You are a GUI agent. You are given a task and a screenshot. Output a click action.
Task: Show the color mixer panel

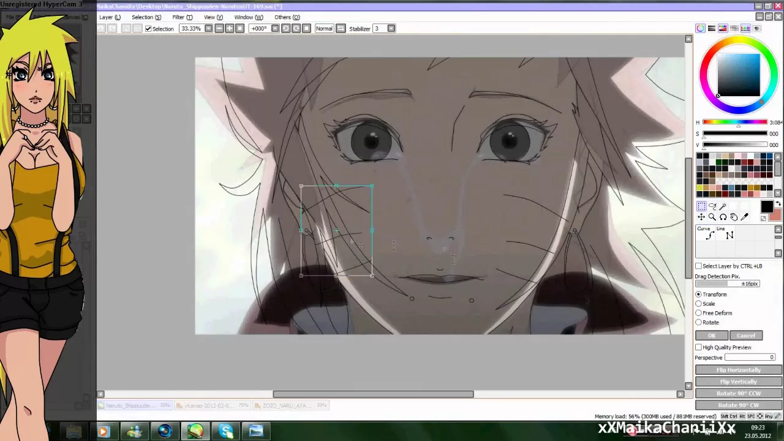[734, 28]
